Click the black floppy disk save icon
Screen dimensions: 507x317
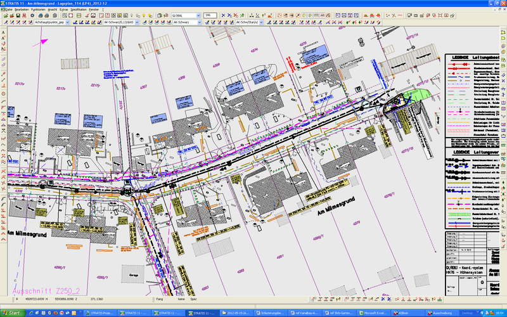coord(18,15)
